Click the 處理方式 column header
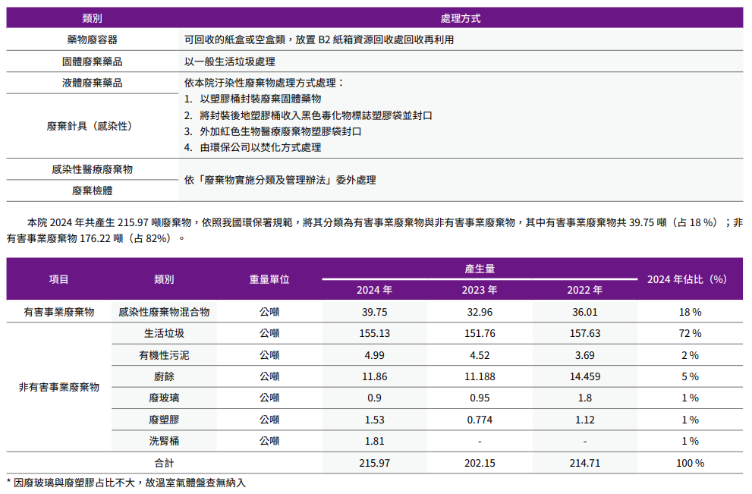The image size is (752, 494). point(461,18)
